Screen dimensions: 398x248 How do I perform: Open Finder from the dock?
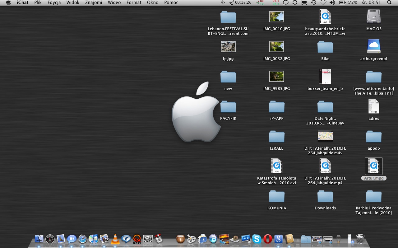[39, 239]
